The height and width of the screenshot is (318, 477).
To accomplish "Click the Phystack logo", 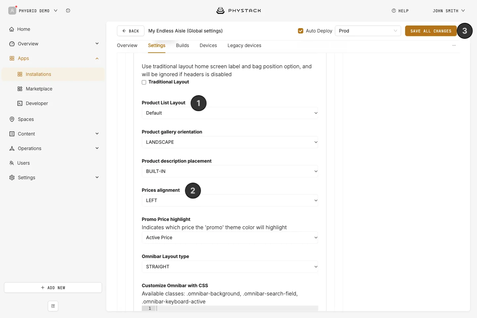I will tap(238, 11).
